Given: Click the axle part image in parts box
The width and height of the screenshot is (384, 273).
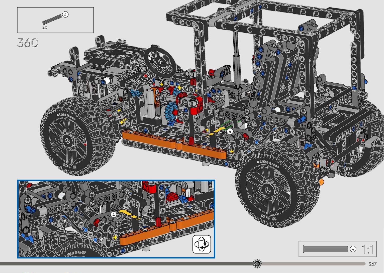Looking at the screenshot, I should click(x=52, y=19).
